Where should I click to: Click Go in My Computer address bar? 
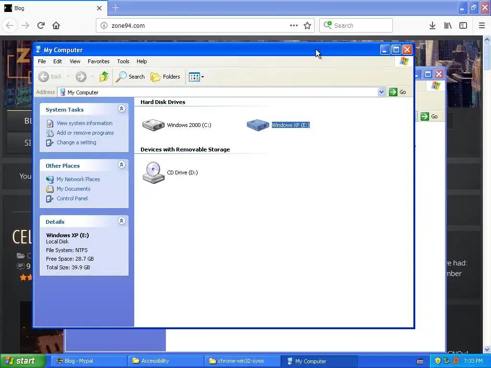pyautogui.click(x=397, y=92)
